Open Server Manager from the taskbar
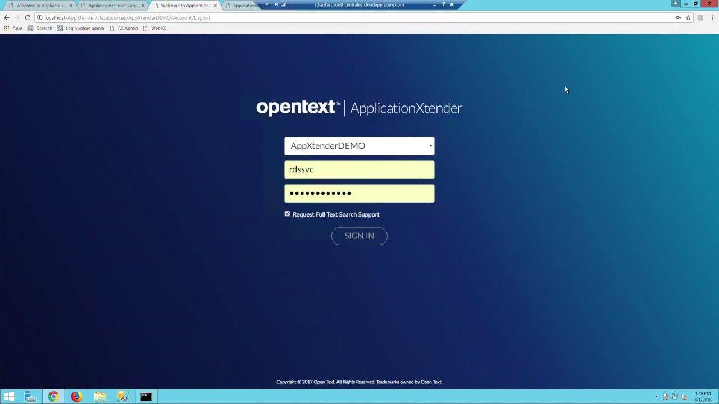This screenshot has width=719, height=404. click(x=30, y=397)
